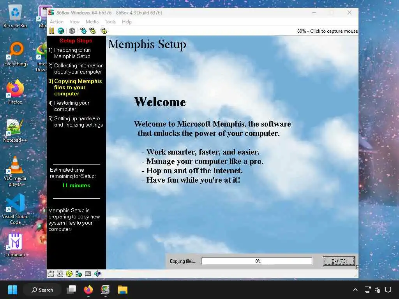Click the network display tray icon
Viewport: 399px width, 299px height.
pyautogui.click(x=367, y=290)
